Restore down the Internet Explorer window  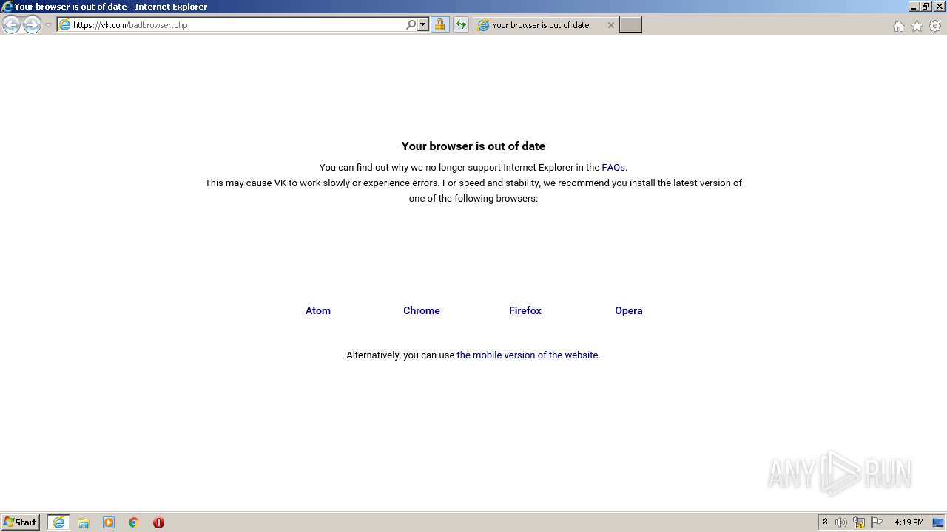[x=926, y=7]
